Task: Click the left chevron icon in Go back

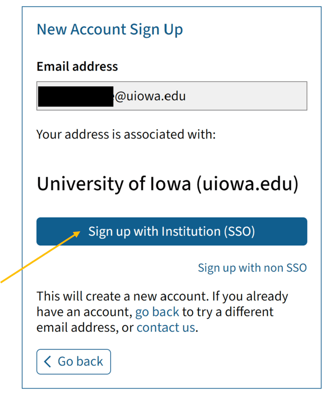Action: coord(48,361)
